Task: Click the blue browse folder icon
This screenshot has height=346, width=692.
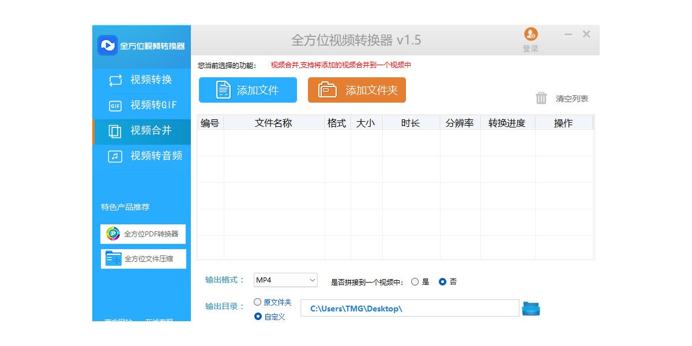Action: point(531,309)
